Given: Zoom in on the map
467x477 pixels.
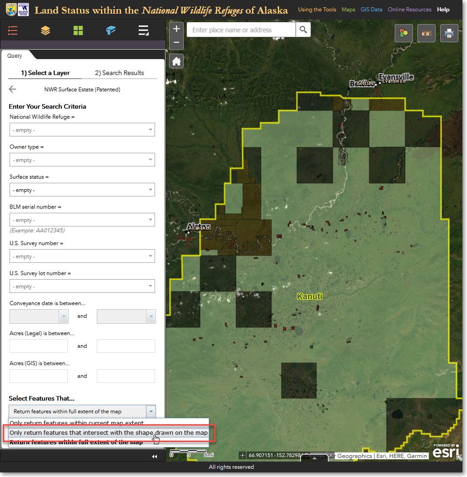Looking at the screenshot, I should pyautogui.click(x=176, y=29).
